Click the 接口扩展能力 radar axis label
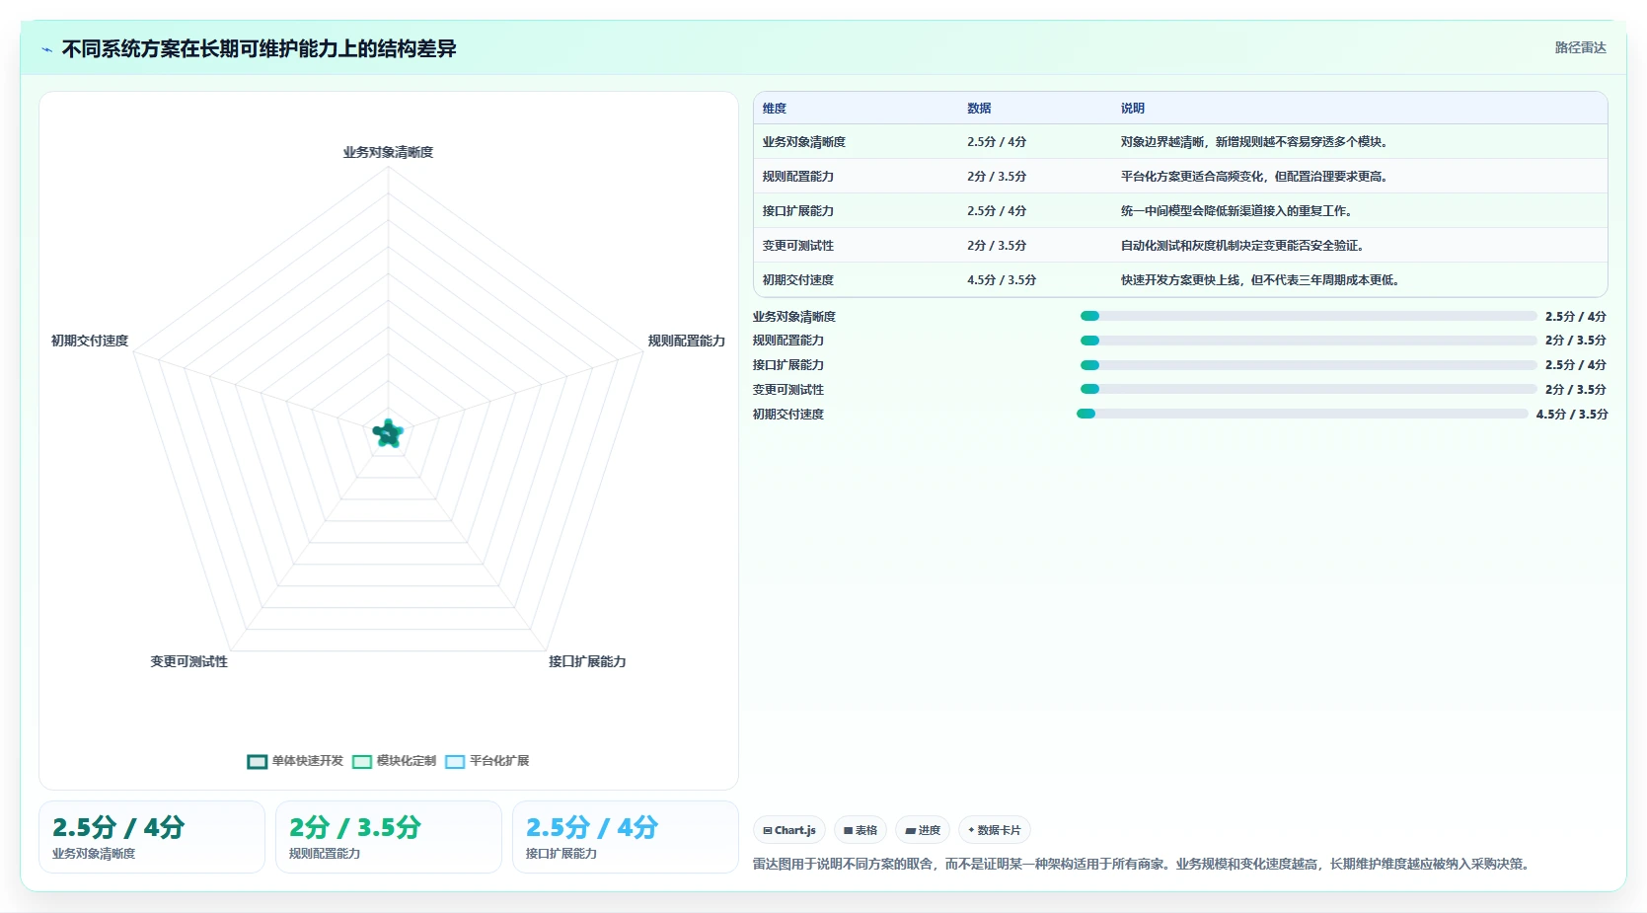This screenshot has width=1647, height=913. pos(587,661)
